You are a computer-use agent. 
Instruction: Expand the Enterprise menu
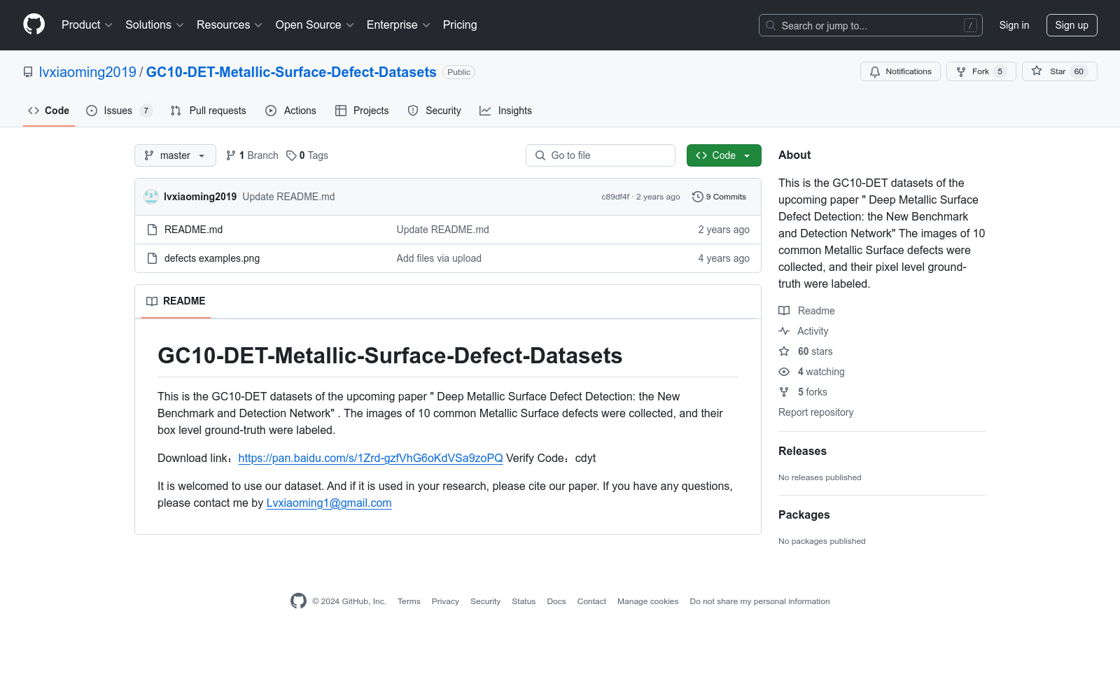pyautogui.click(x=398, y=25)
